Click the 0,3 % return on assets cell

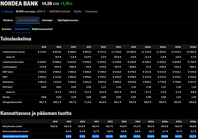[x=69, y=131]
